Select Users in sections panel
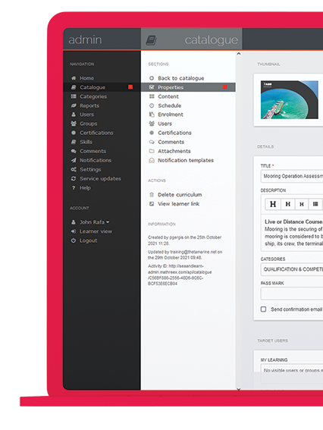 click(x=165, y=124)
